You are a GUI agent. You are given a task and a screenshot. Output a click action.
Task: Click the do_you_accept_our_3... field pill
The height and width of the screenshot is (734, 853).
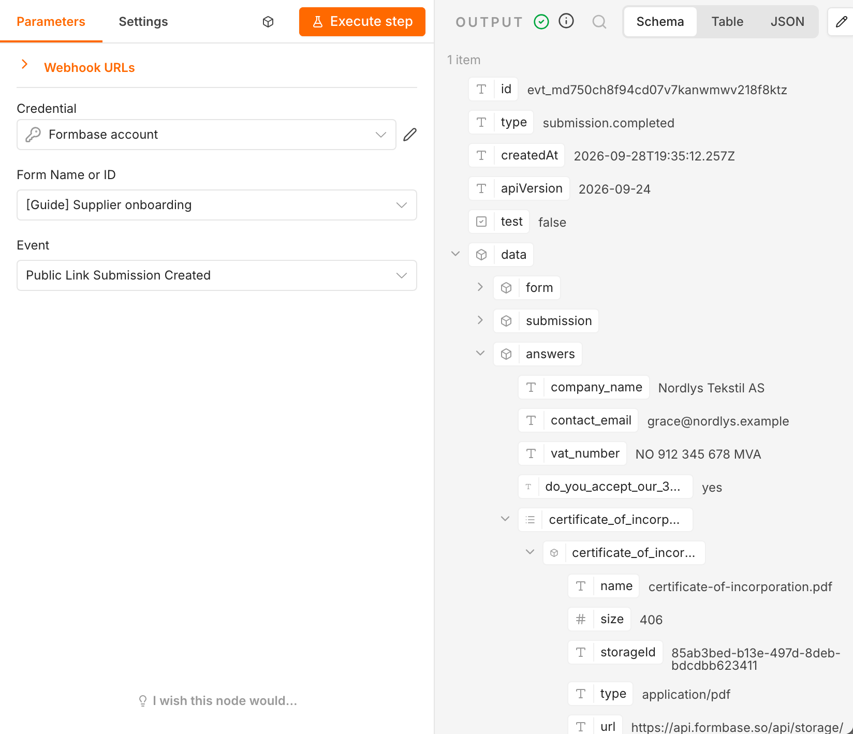point(606,487)
